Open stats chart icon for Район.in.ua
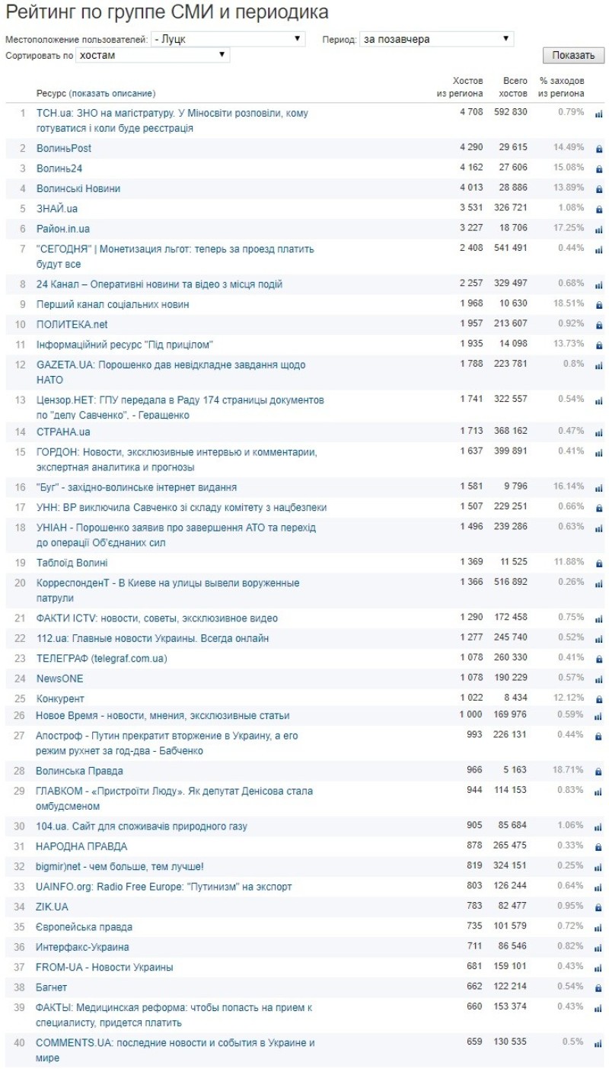The width and height of the screenshot is (609, 1069). [598, 230]
